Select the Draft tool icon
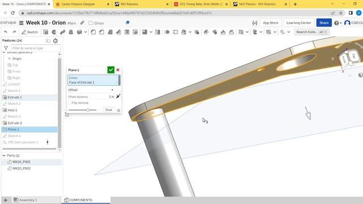The width and height of the screenshot is (363, 204). click(x=110, y=32)
